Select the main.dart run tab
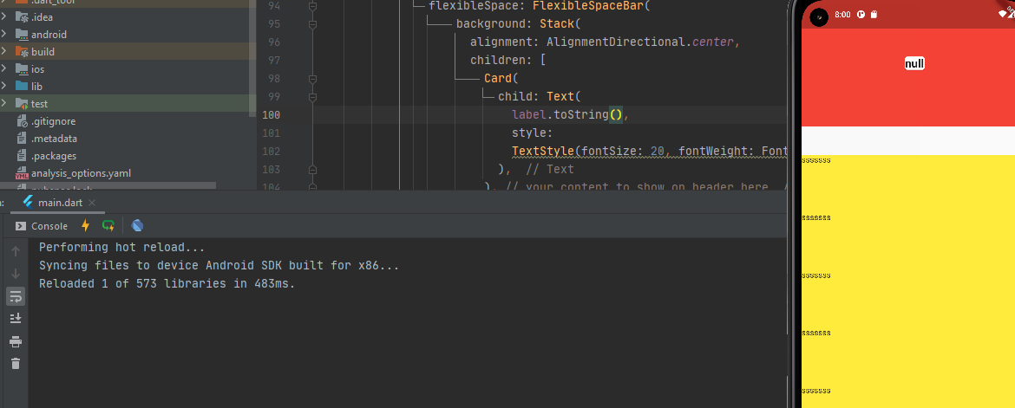The width and height of the screenshot is (1015, 408). point(59,203)
